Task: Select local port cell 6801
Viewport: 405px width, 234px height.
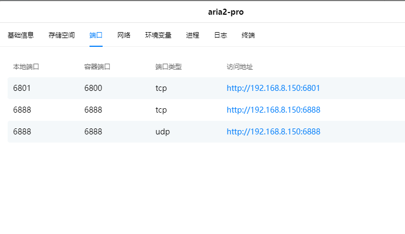Action: coord(22,88)
